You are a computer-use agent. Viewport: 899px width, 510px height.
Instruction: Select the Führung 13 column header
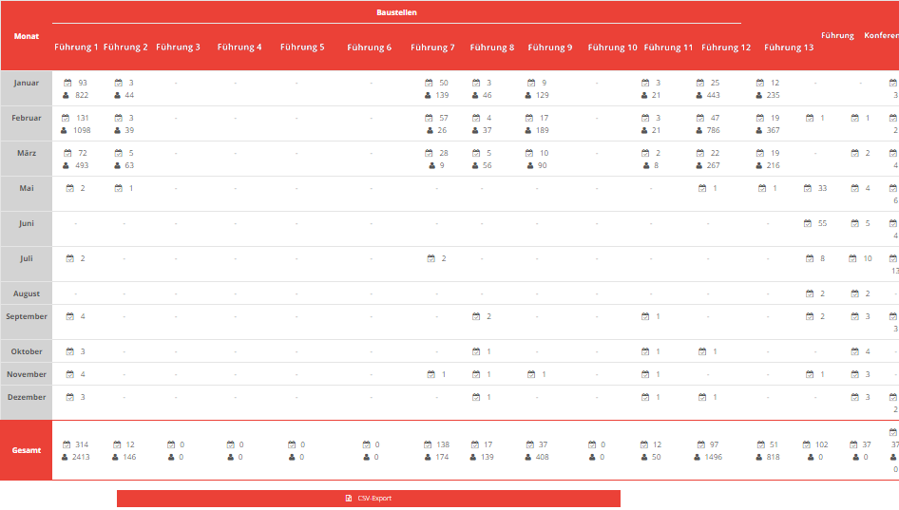[788, 47]
